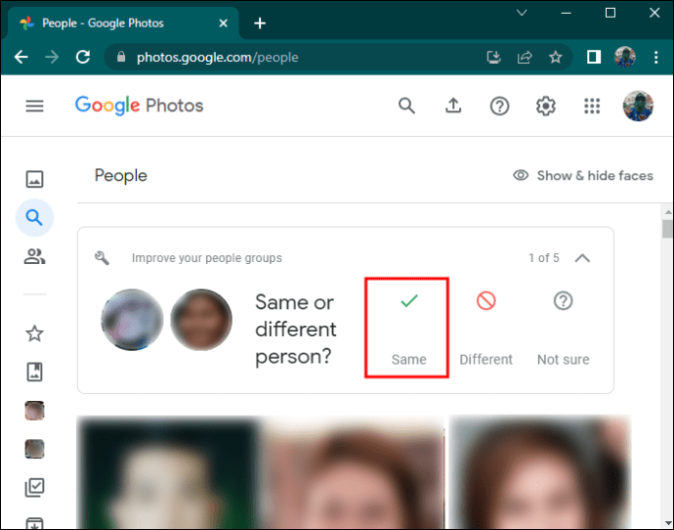Close the People - Google Photos tab

(223, 23)
